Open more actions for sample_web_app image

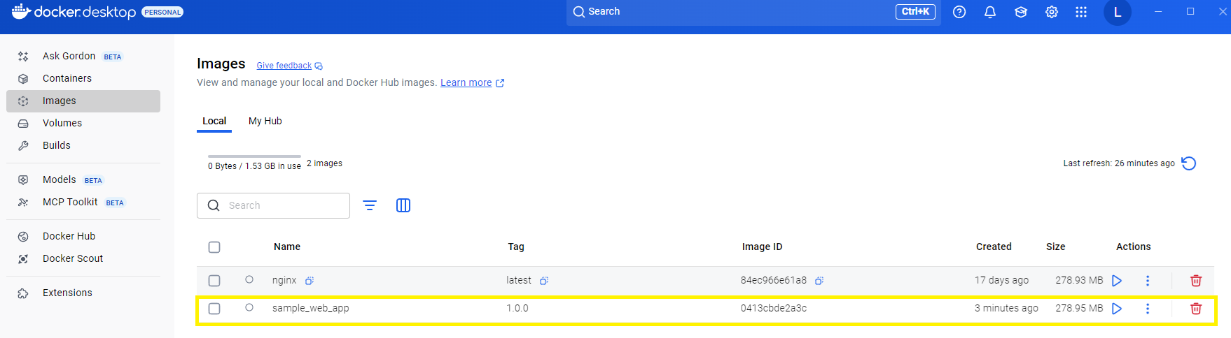pos(1148,309)
